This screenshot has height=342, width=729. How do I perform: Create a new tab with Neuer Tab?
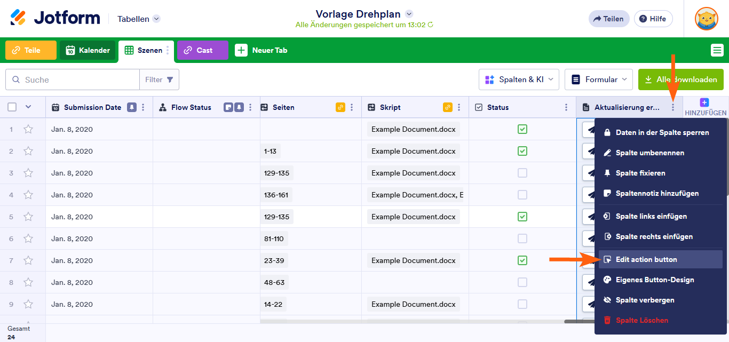[x=264, y=50]
